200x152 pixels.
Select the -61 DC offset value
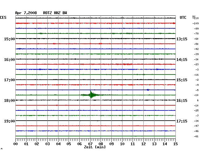click(x=196, y=136)
